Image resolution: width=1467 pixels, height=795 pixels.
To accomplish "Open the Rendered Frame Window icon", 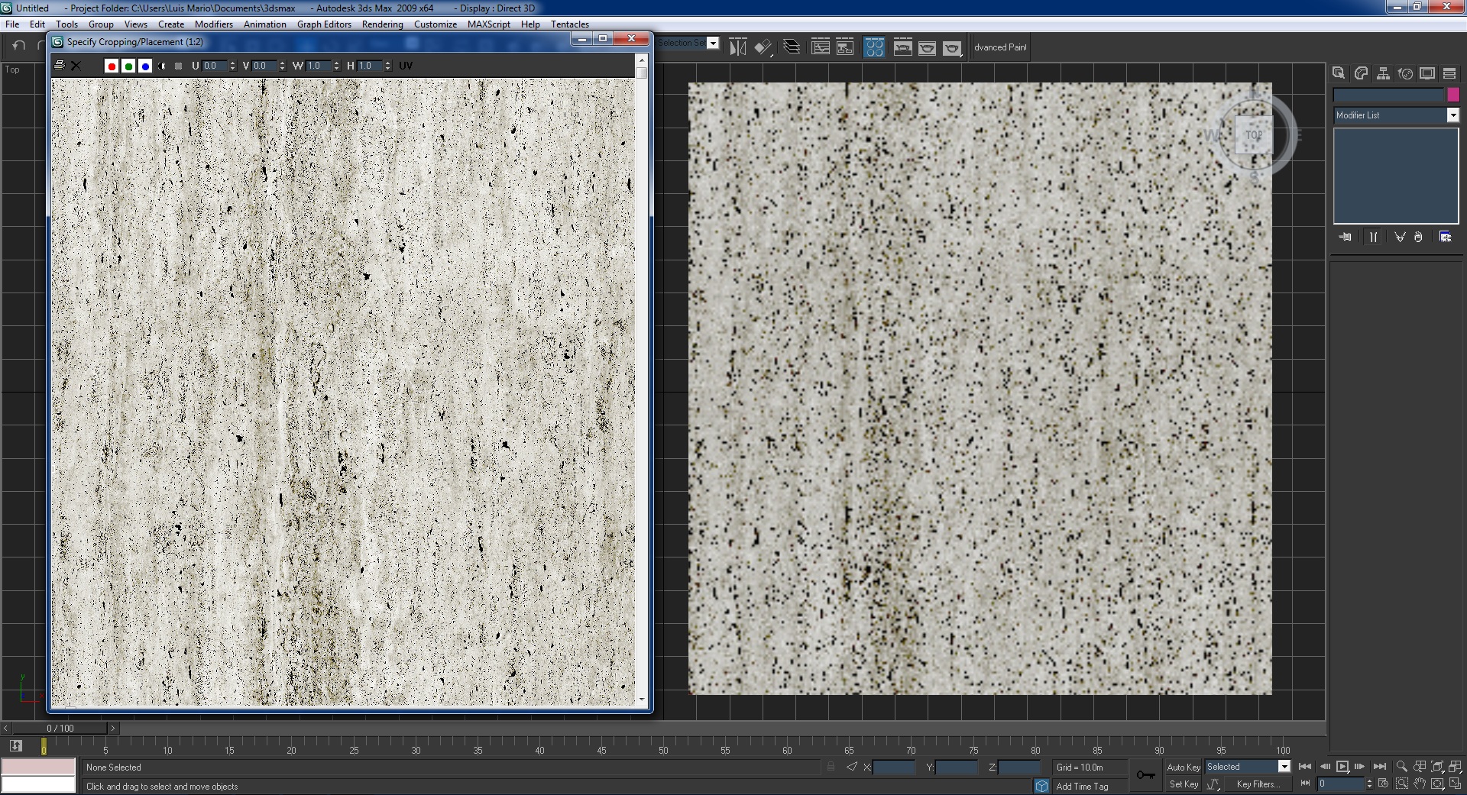I will coord(927,47).
